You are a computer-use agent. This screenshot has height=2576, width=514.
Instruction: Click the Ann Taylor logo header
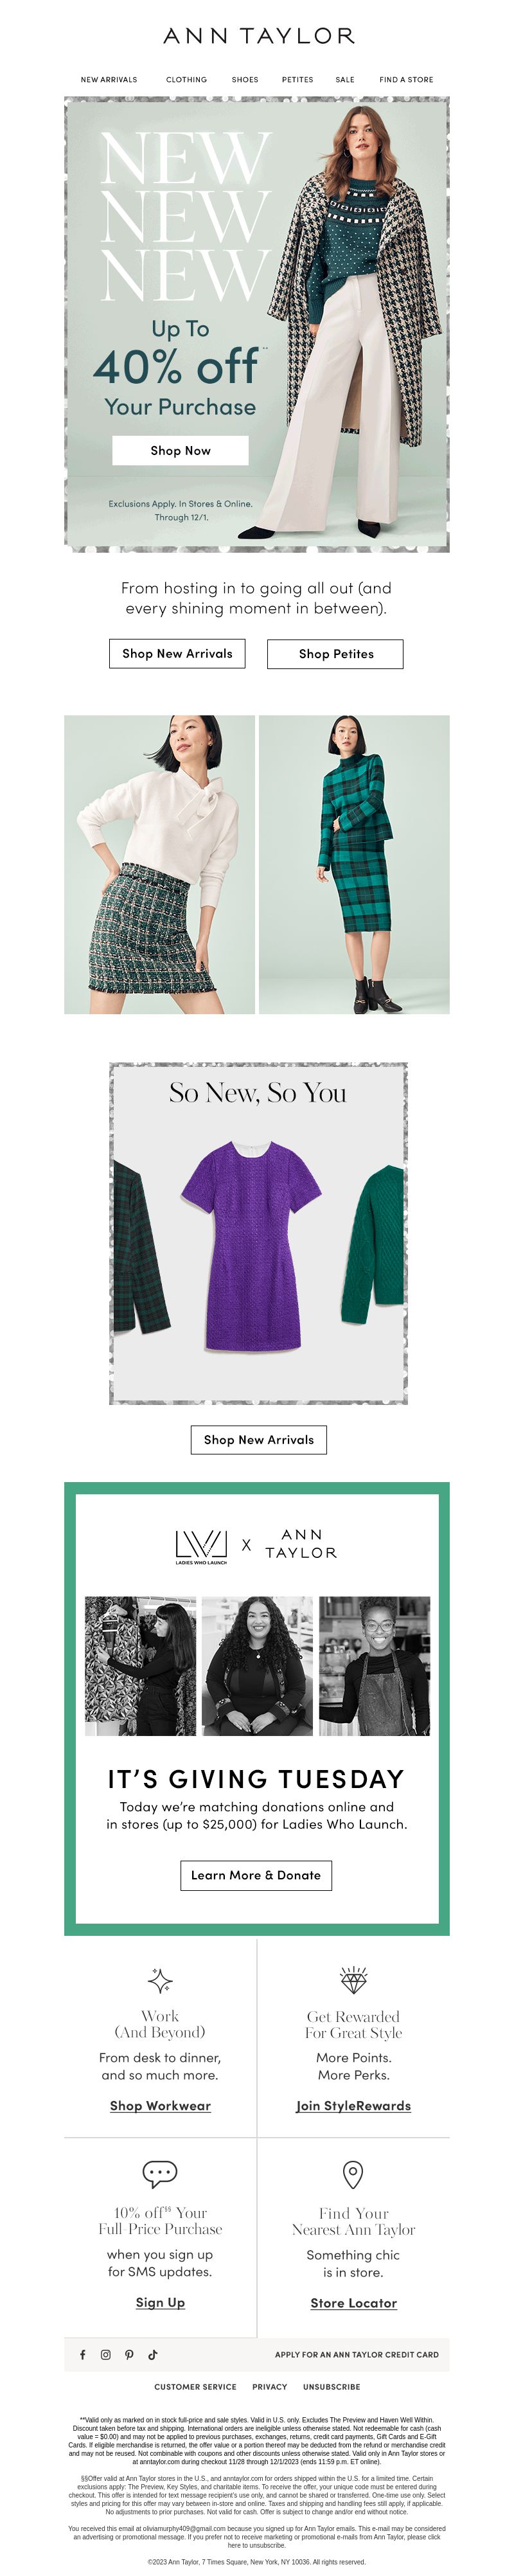(x=259, y=36)
